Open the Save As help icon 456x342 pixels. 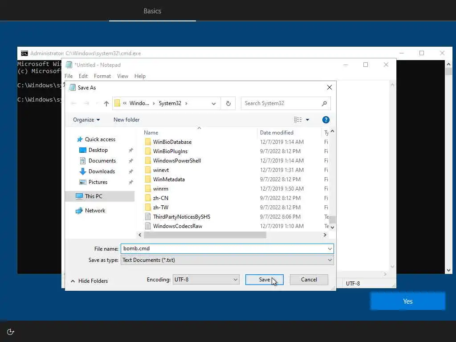point(326,120)
